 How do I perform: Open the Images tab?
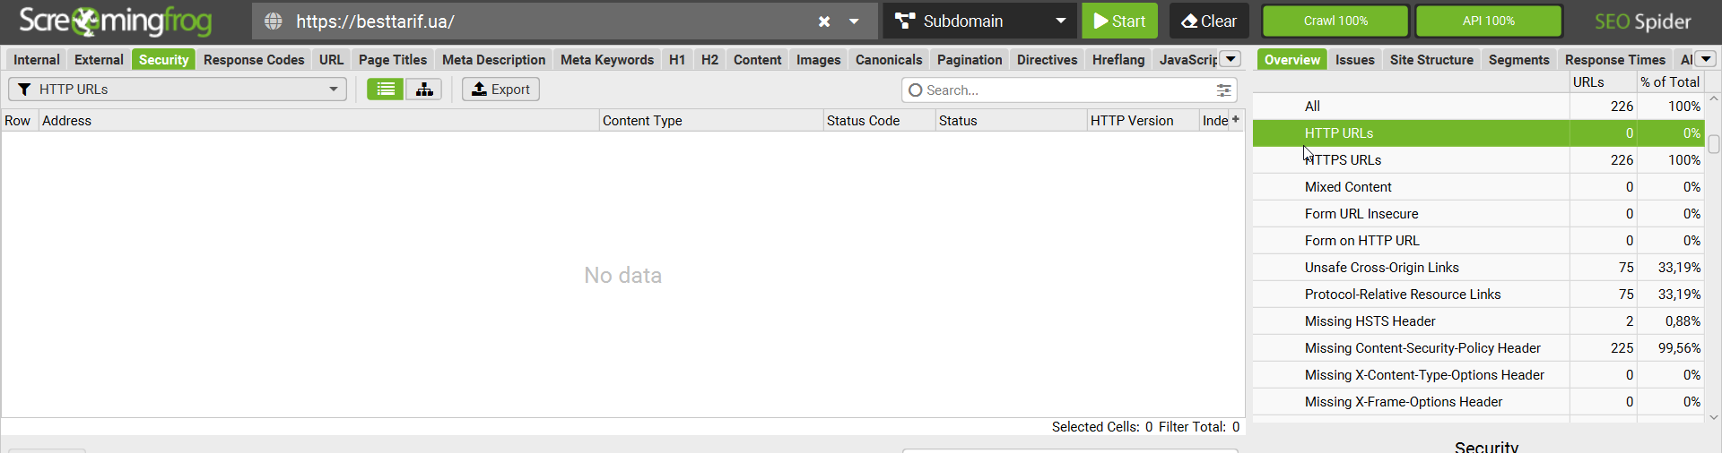pyautogui.click(x=818, y=60)
